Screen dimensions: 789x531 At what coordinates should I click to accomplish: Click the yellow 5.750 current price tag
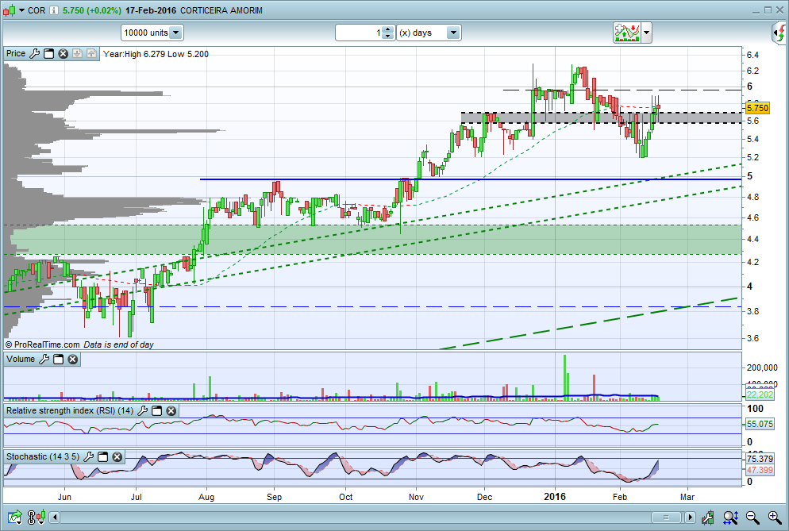point(756,108)
